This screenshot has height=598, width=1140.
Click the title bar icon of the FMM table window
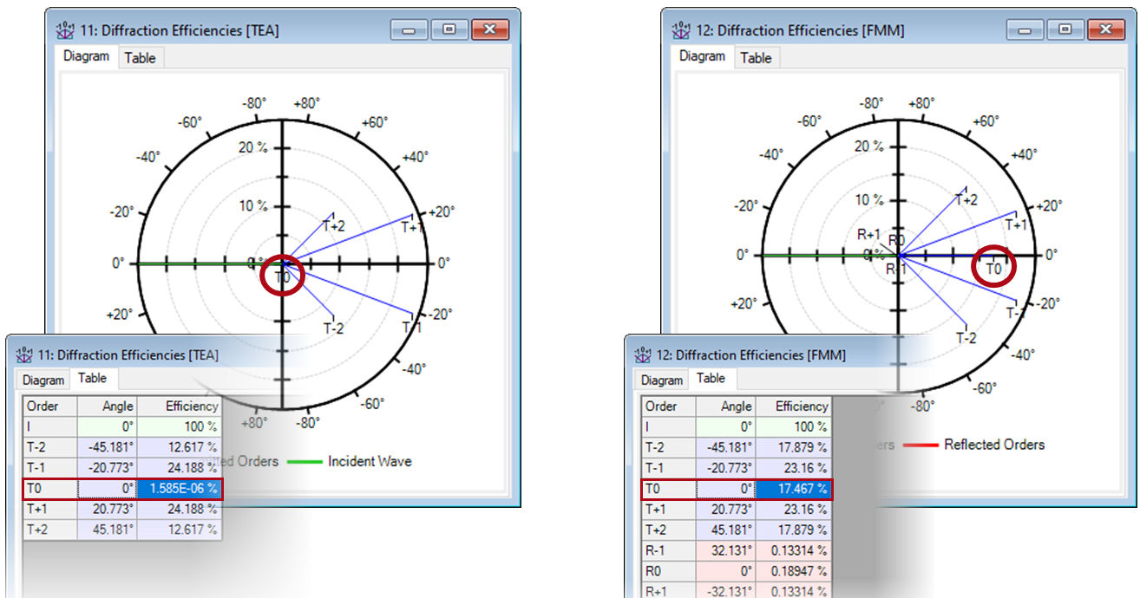641,354
